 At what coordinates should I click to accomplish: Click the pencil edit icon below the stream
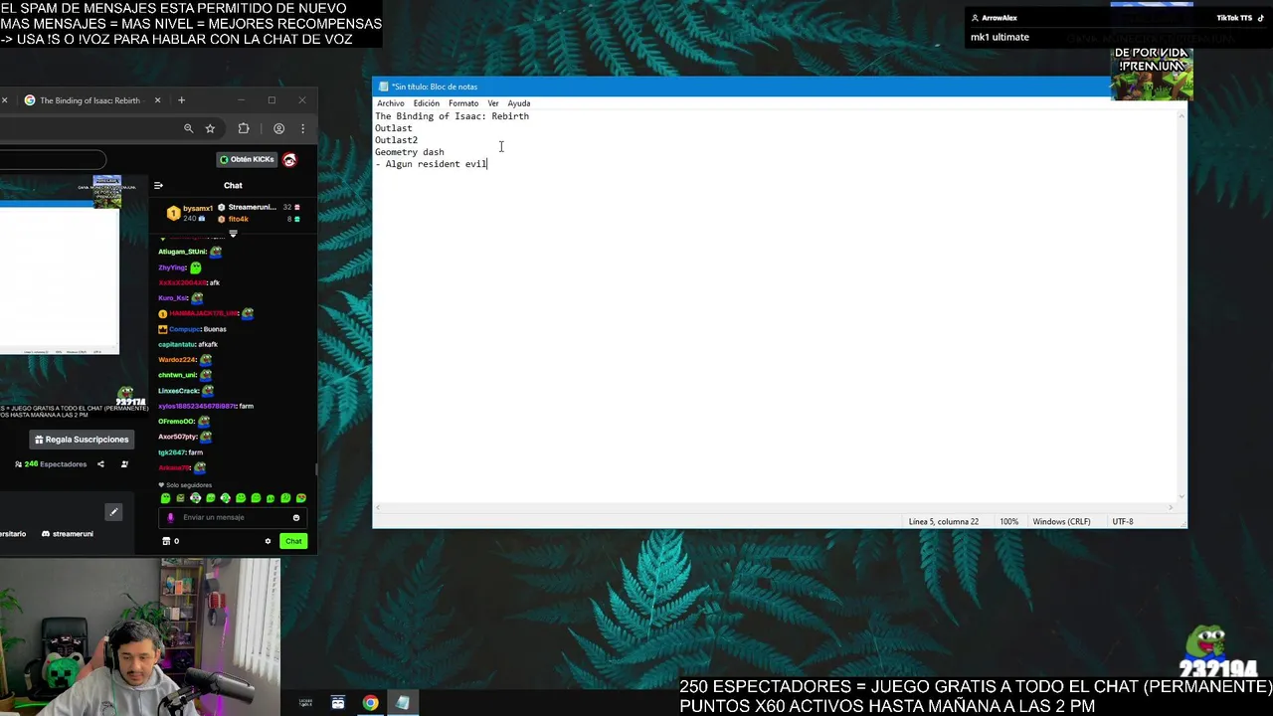pyautogui.click(x=113, y=512)
